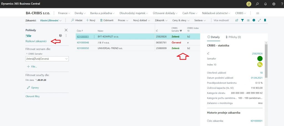
Task: Click the b2 Index 10 badge
Action: tap(260, 65)
